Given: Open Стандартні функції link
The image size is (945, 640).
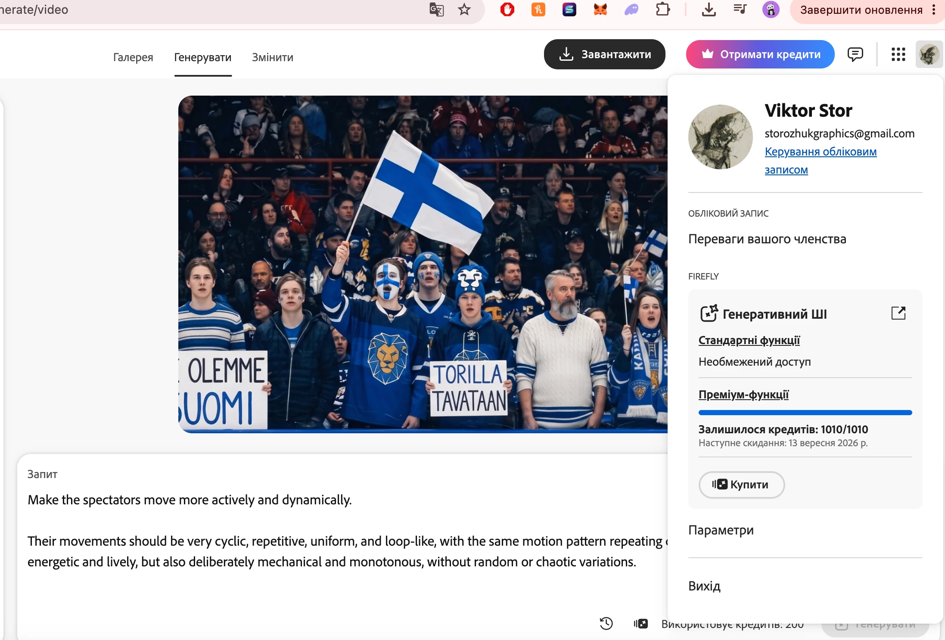Looking at the screenshot, I should click(x=749, y=340).
